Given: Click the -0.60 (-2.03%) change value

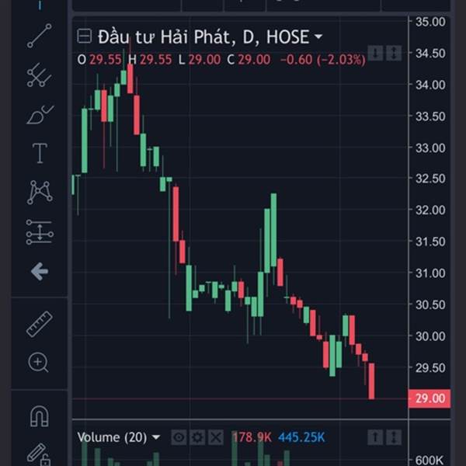Looking at the screenshot, I should coord(323,60).
